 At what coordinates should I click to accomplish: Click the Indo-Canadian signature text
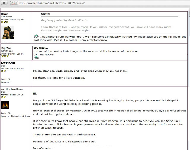click(x=43, y=148)
